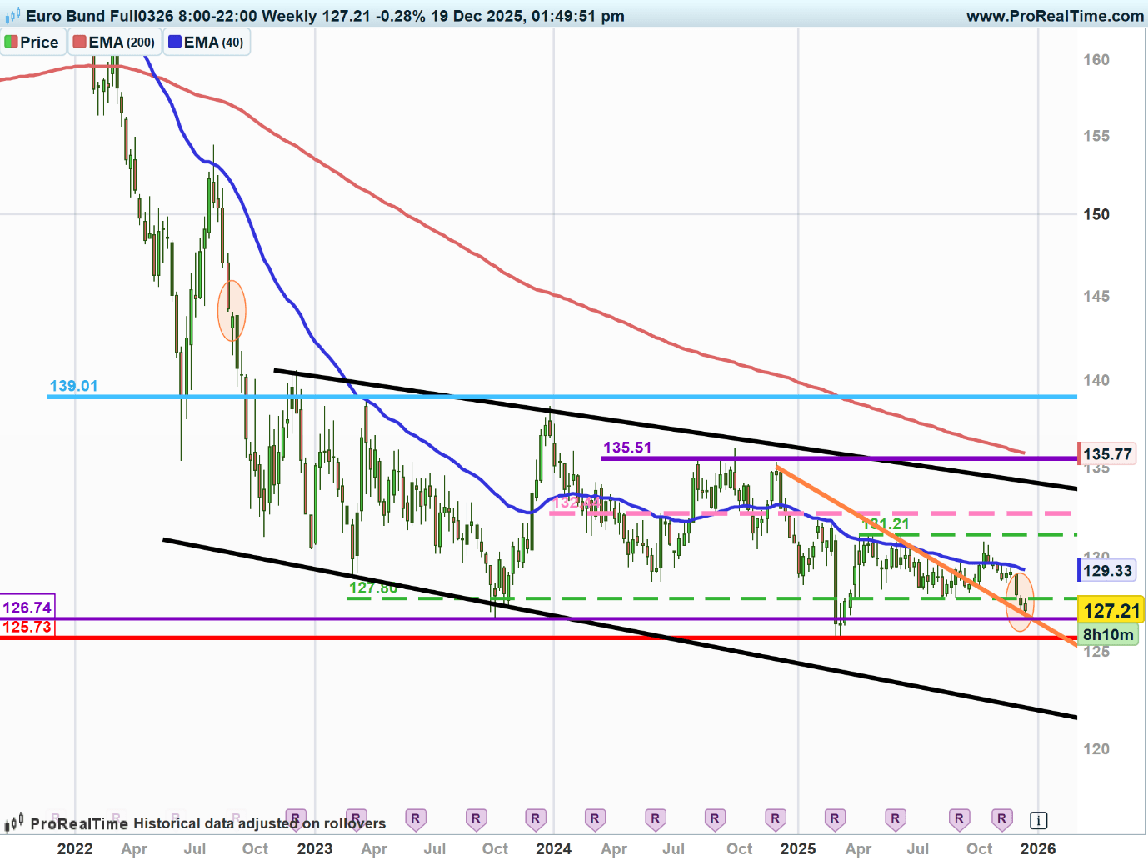Click the rollover R marker above 2024
This screenshot has width=1148, height=861.
click(x=536, y=818)
